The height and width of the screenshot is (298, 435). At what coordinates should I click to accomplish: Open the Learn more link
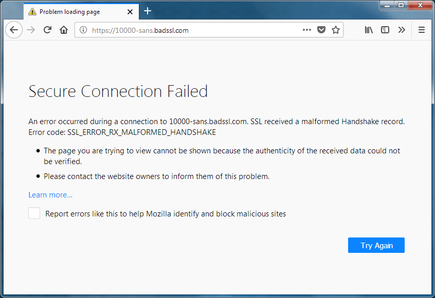(50, 195)
